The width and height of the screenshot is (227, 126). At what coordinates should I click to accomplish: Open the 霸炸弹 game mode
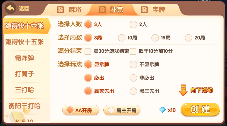click(x=25, y=58)
